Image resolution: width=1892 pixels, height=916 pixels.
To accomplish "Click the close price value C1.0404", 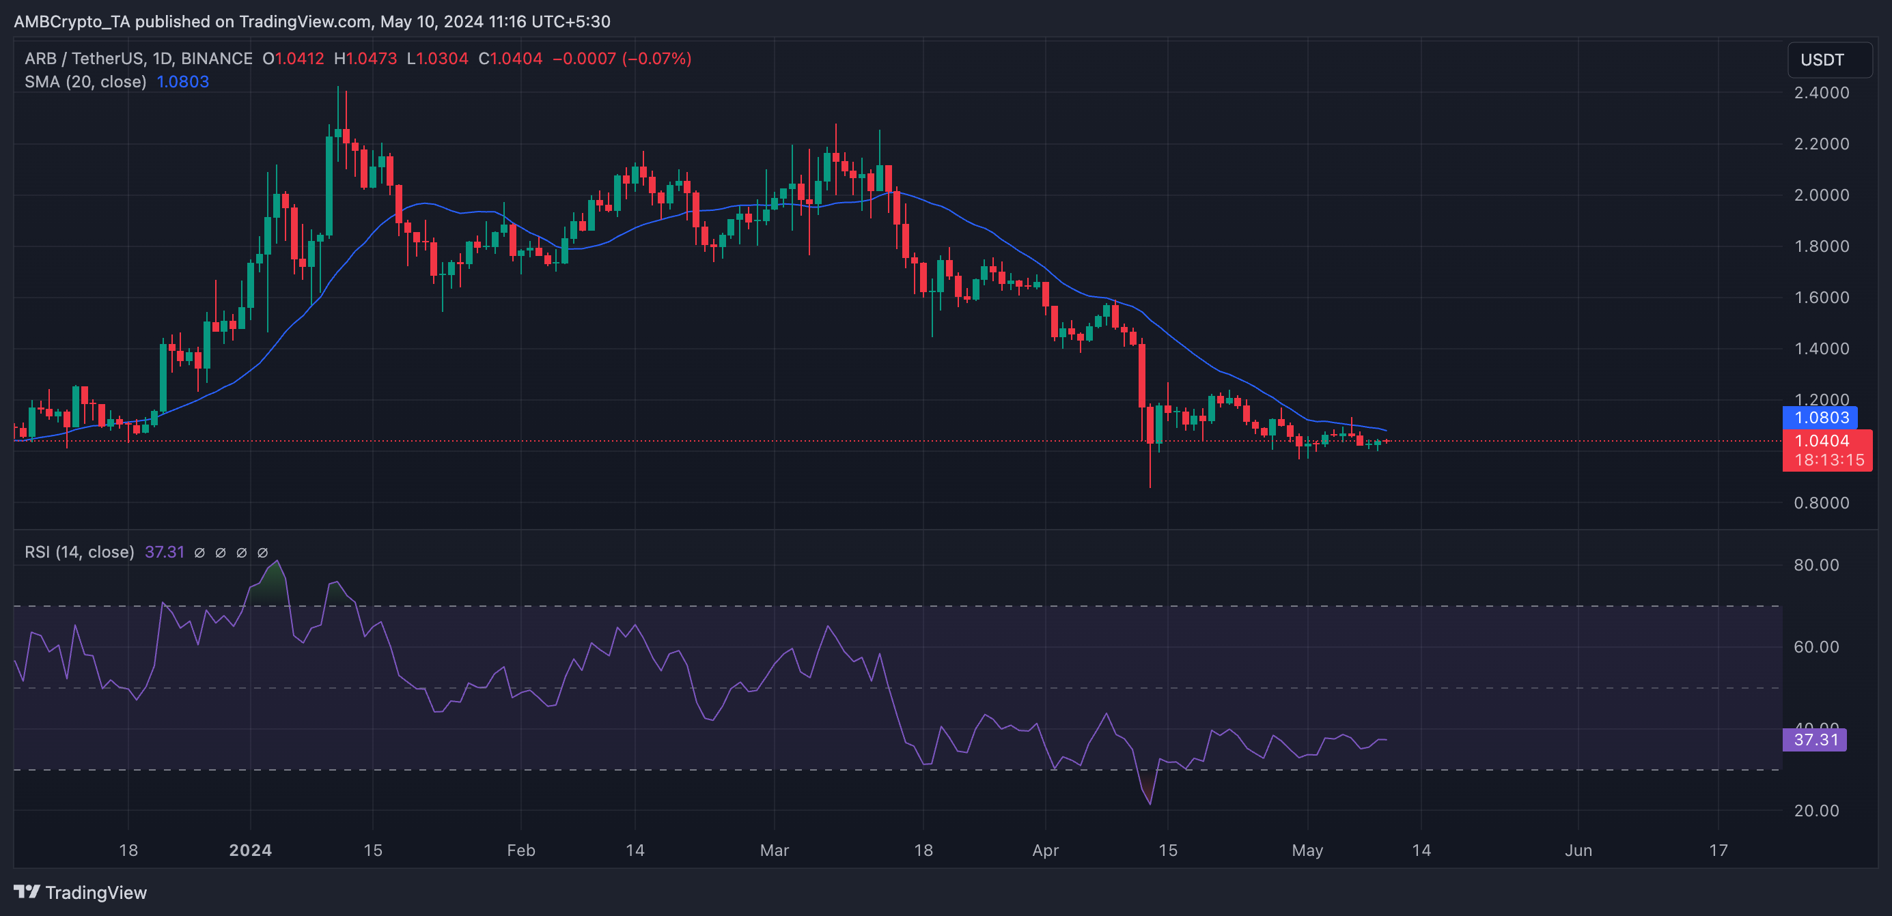I will [510, 59].
